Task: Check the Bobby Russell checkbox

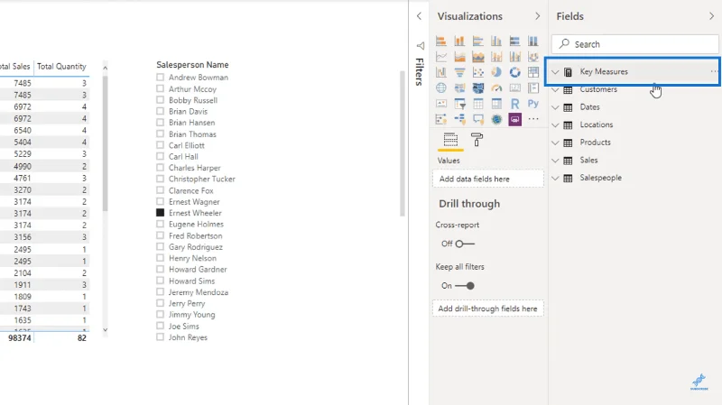Action: point(160,99)
